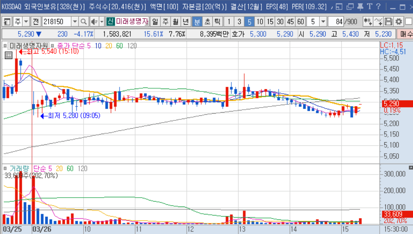Close the volume pane with small x

(x=410, y=168)
